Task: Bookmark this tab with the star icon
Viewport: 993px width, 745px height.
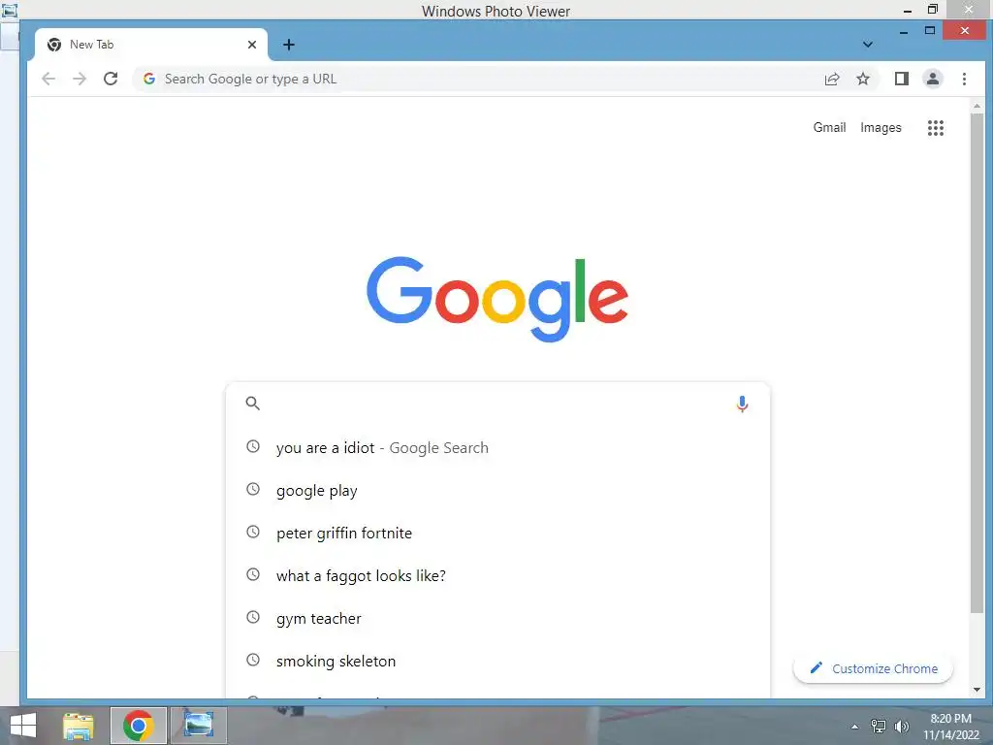Action: pyautogui.click(x=862, y=79)
